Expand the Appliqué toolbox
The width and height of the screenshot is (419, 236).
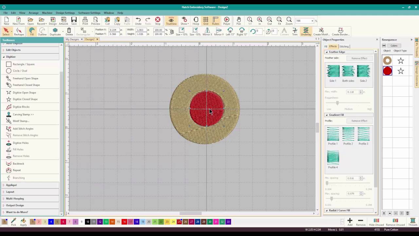[30, 185]
